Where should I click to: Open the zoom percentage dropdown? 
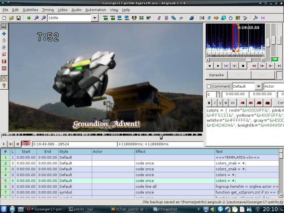pyautogui.click(x=95, y=18)
